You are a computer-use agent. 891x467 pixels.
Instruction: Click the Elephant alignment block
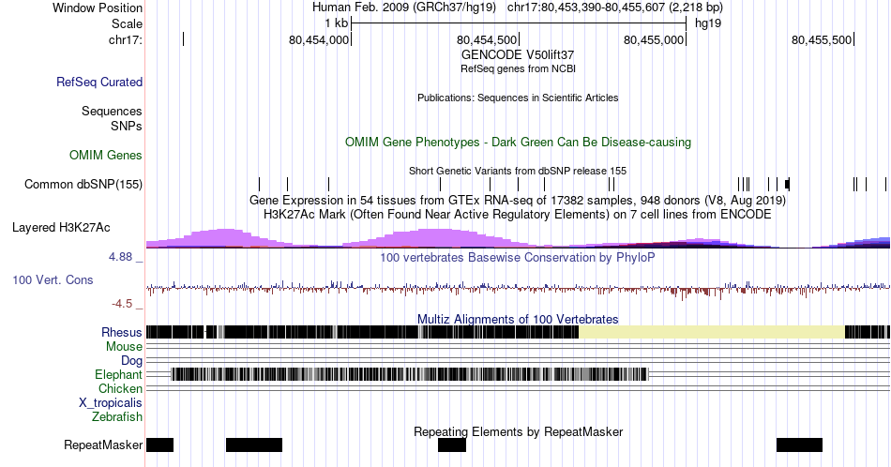(x=409, y=374)
